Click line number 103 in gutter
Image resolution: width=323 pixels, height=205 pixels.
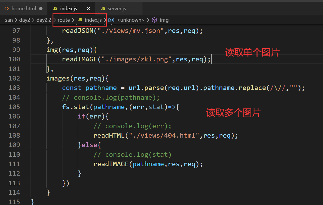pos(14,88)
